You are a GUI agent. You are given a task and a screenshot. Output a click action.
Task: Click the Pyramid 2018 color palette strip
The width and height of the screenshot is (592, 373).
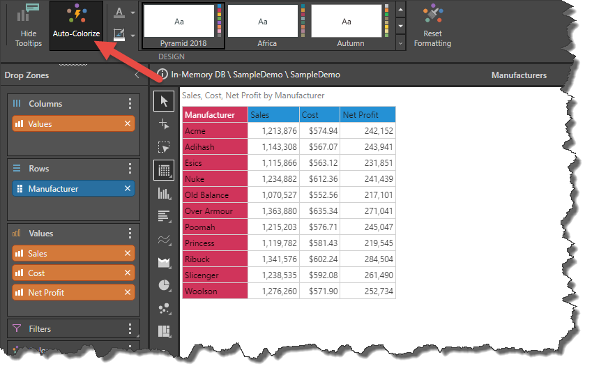click(x=220, y=21)
